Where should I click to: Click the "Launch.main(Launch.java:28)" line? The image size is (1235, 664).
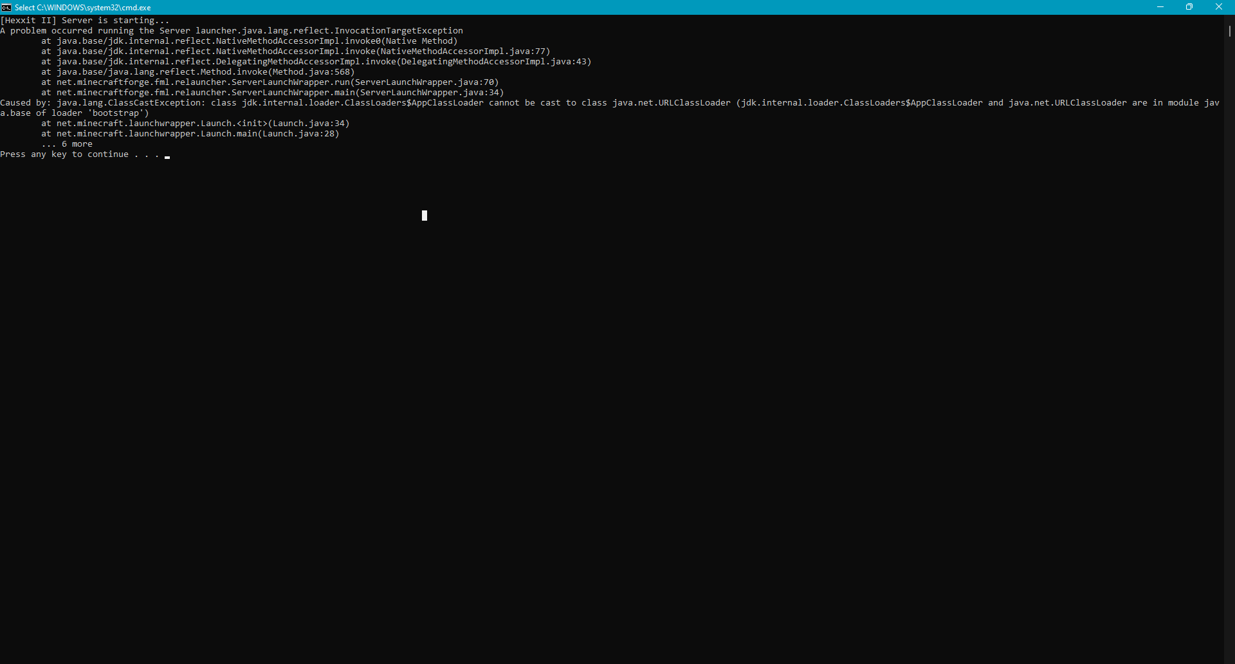tap(190, 134)
